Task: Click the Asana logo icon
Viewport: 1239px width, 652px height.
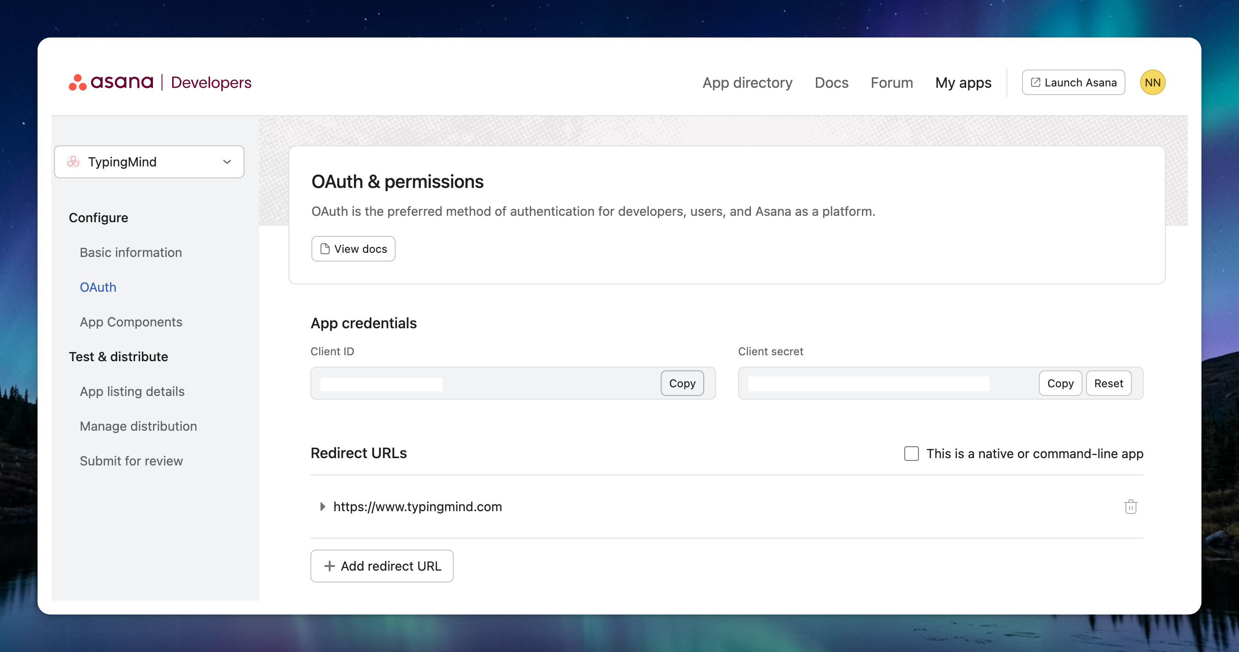Action: point(77,82)
